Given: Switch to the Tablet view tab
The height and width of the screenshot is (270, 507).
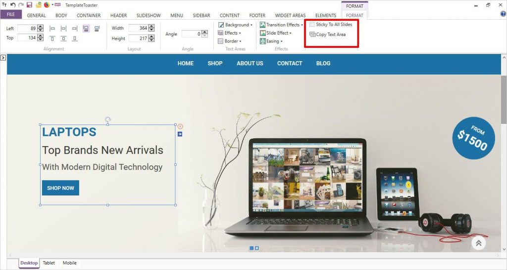Looking at the screenshot, I should (x=49, y=263).
